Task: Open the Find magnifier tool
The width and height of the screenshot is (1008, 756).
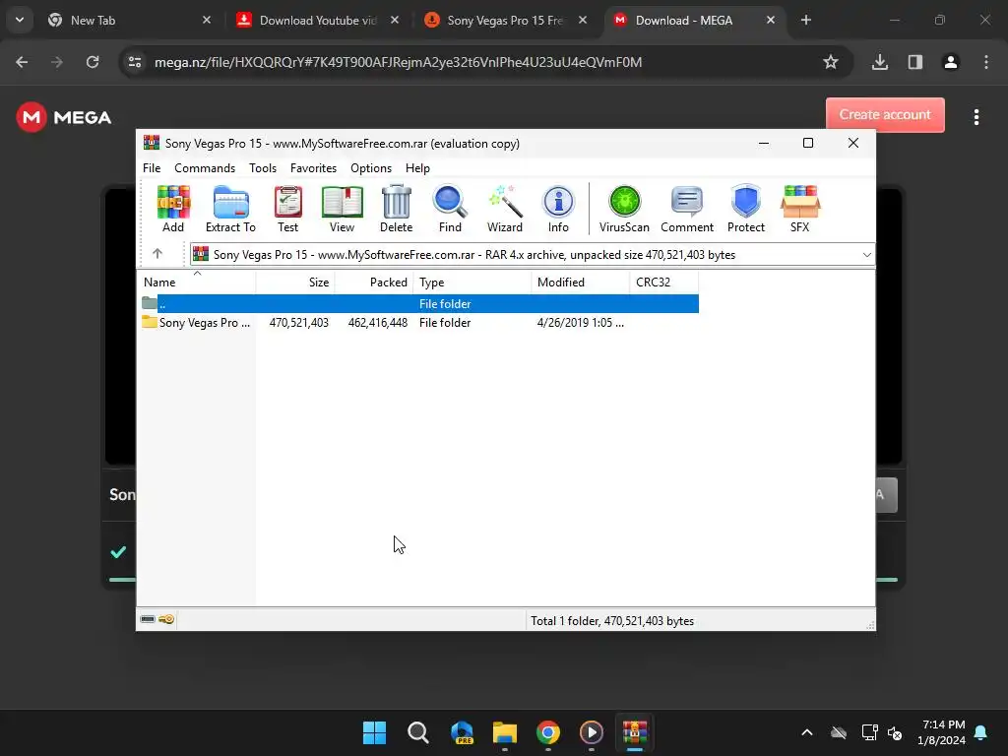Action: click(450, 209)
